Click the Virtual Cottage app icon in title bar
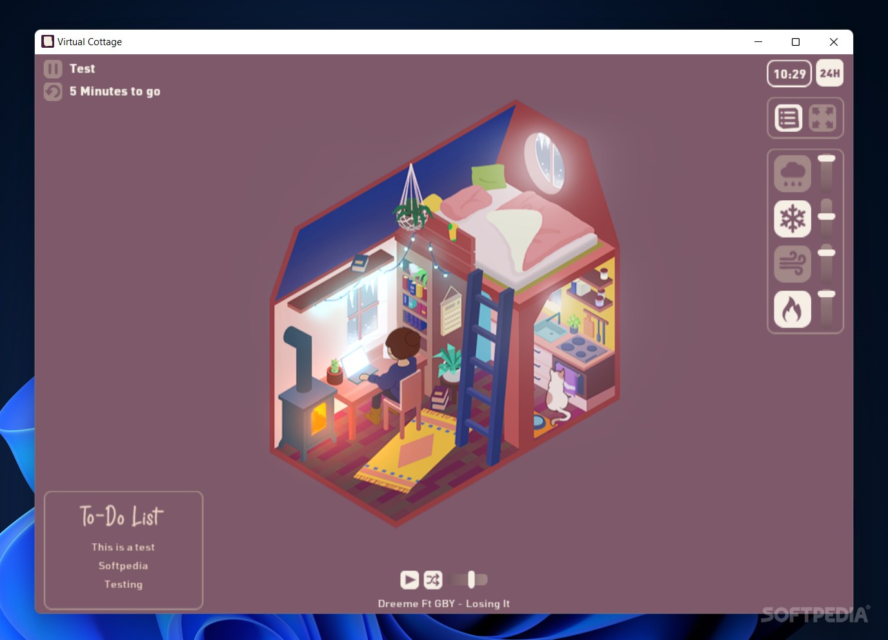The width and height of the screenshot is (888, 640). coord(48,41)
